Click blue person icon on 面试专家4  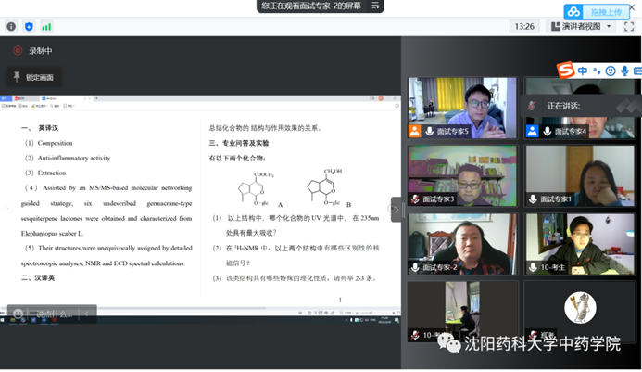pos(533,131)
